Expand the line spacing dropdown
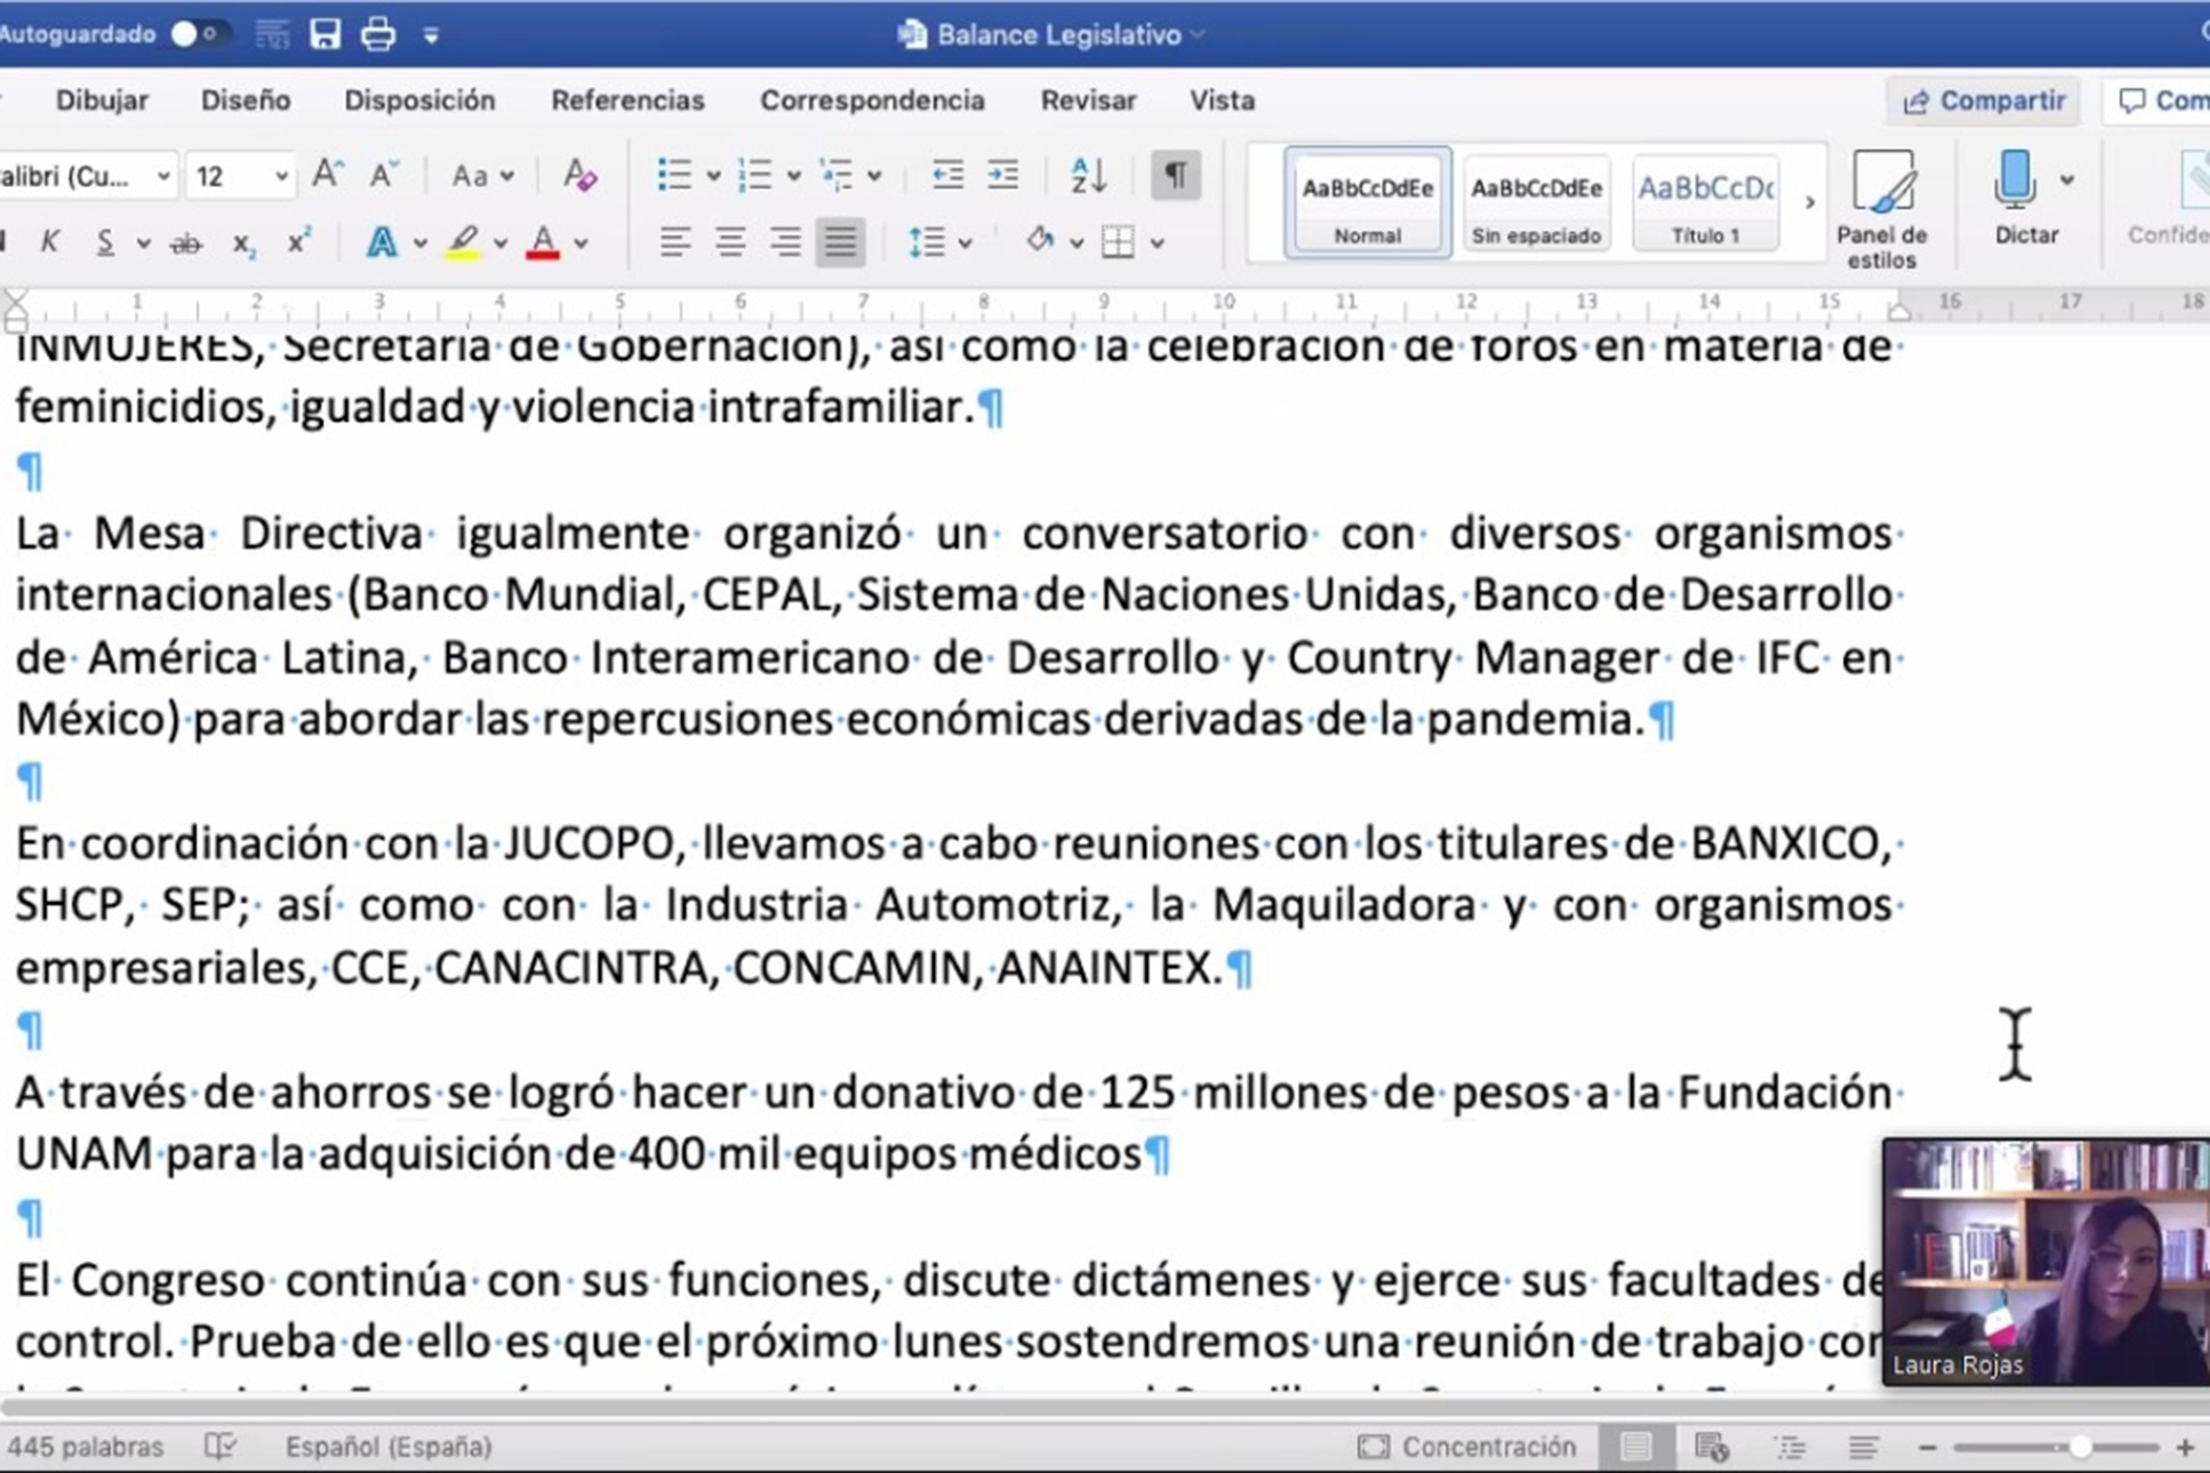The width and height of the screenshot is (2210, 1473). [965, 244]
